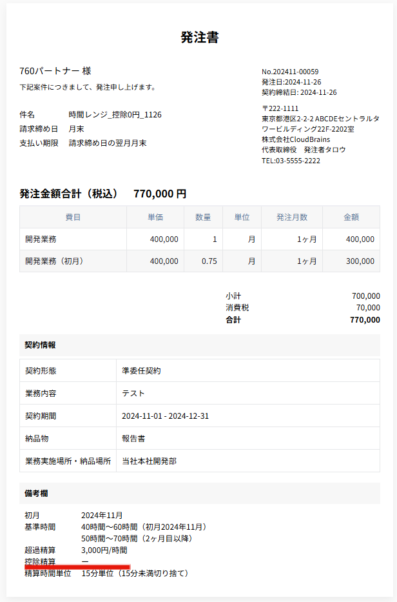Click the contract period 2024-11-01 - 2024-12-31
Screen dimensions: 397x602
(166, 416)
